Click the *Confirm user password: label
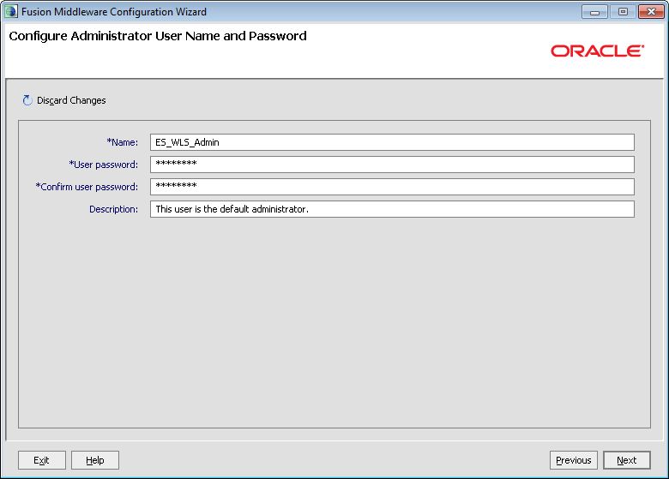 [87, 187]
